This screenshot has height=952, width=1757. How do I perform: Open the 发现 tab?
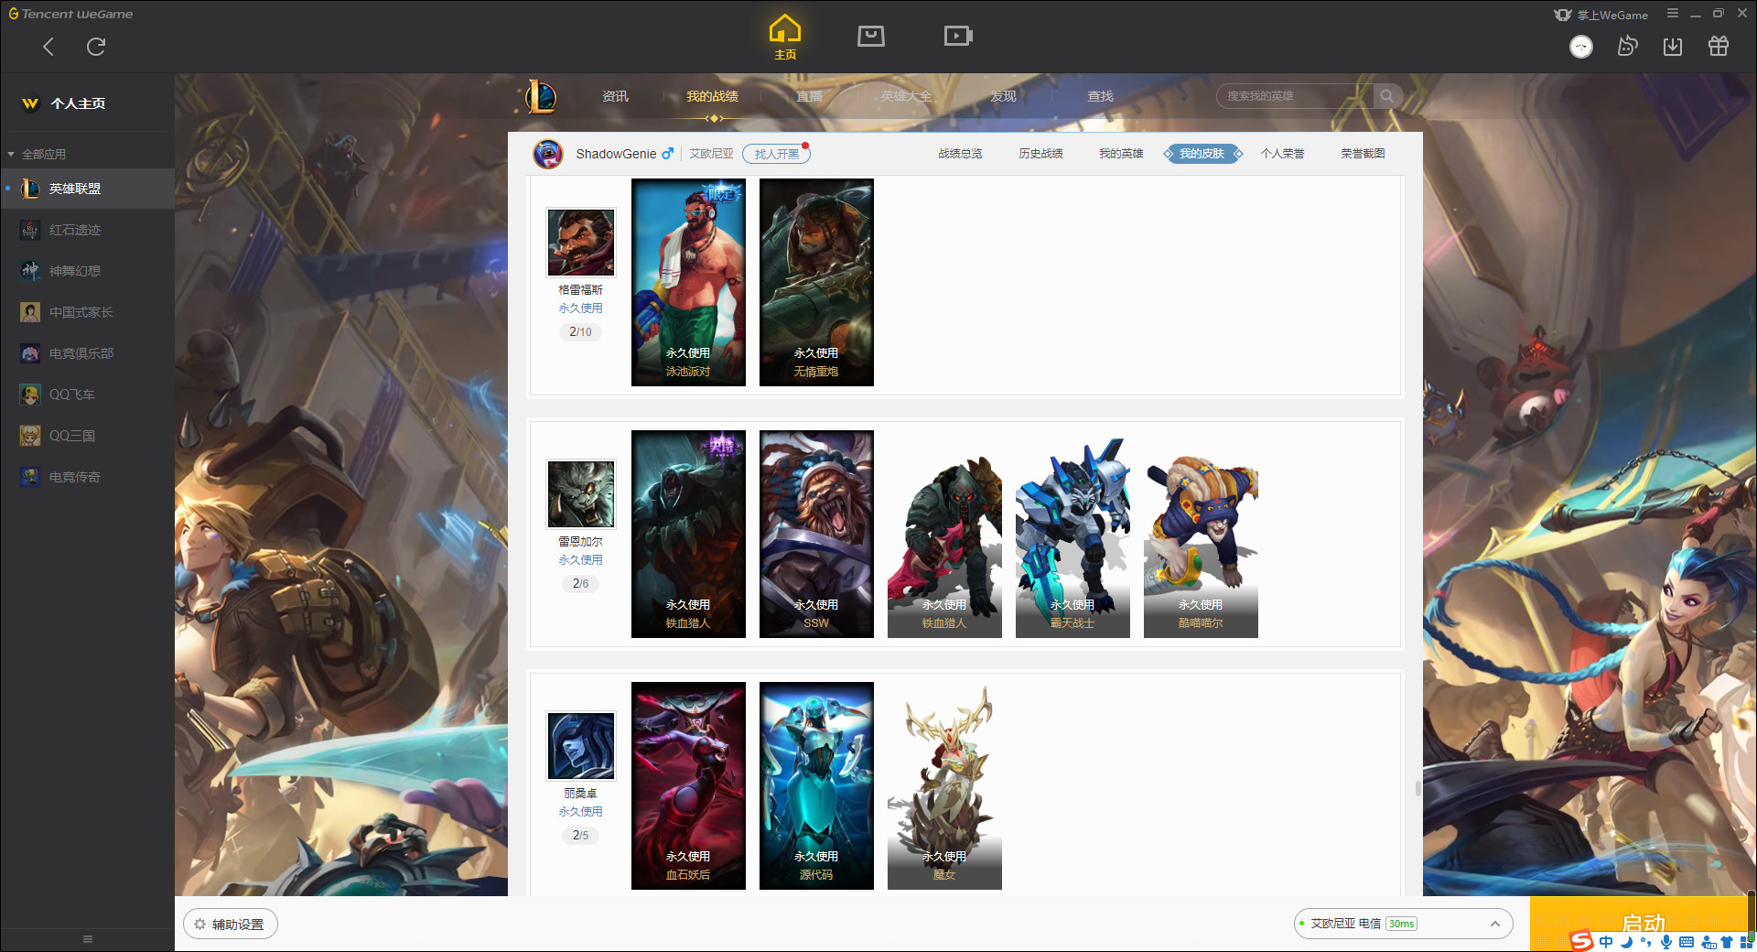(1003, 96)
